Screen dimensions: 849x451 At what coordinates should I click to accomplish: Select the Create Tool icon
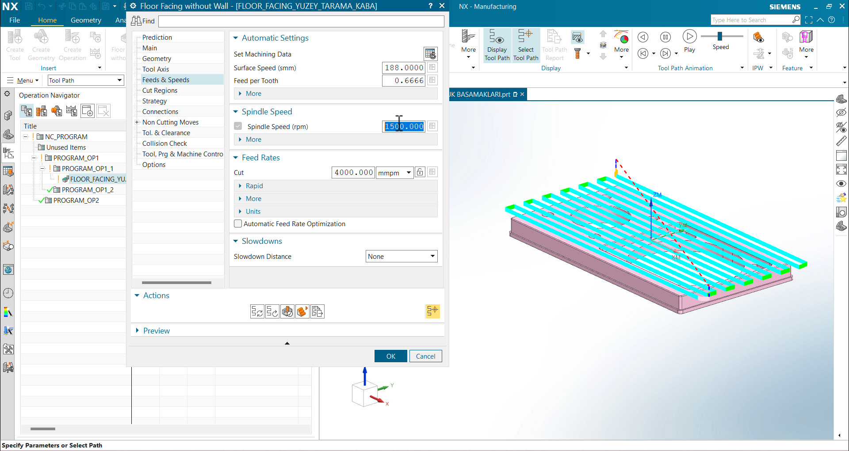click(x=15, y=43)
